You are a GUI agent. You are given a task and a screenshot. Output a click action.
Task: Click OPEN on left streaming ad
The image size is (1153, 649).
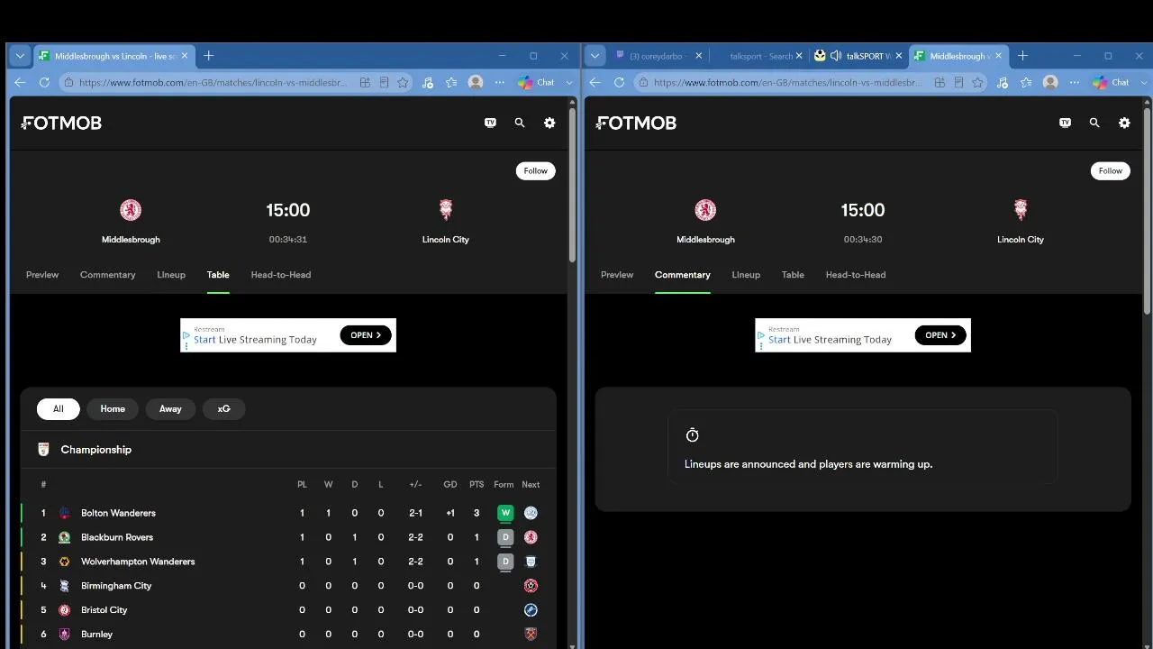coord(366,335)
